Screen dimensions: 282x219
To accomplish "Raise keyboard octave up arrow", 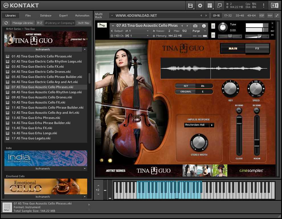I will 98,185.
